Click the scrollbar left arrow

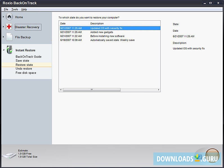point(61,90)
